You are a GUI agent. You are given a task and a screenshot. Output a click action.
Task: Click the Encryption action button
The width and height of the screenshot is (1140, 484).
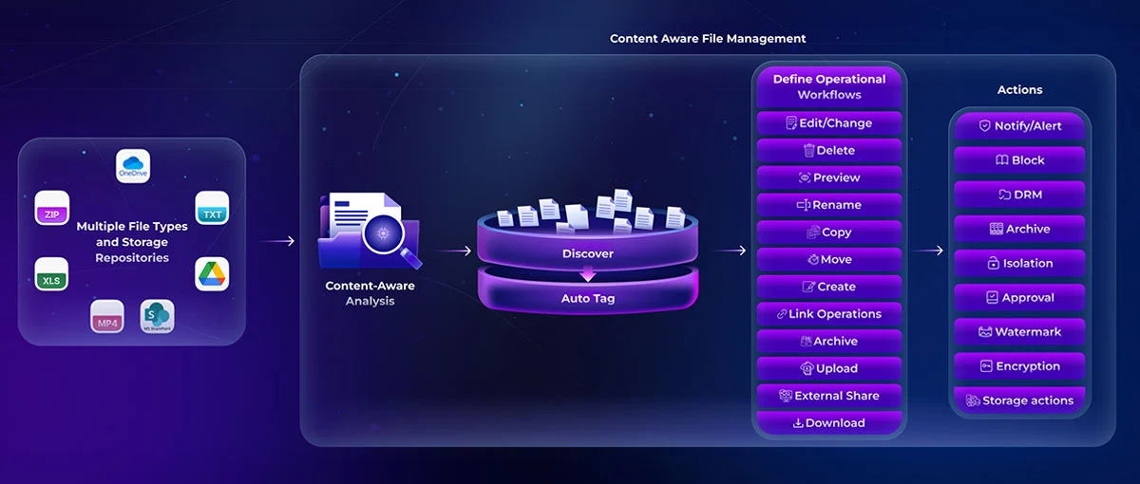tap(1019, 366)
